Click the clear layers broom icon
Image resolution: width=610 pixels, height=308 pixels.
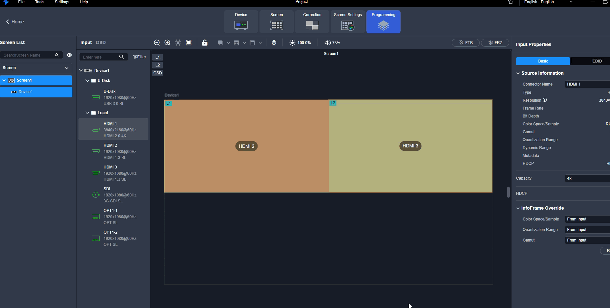point(274,43)
